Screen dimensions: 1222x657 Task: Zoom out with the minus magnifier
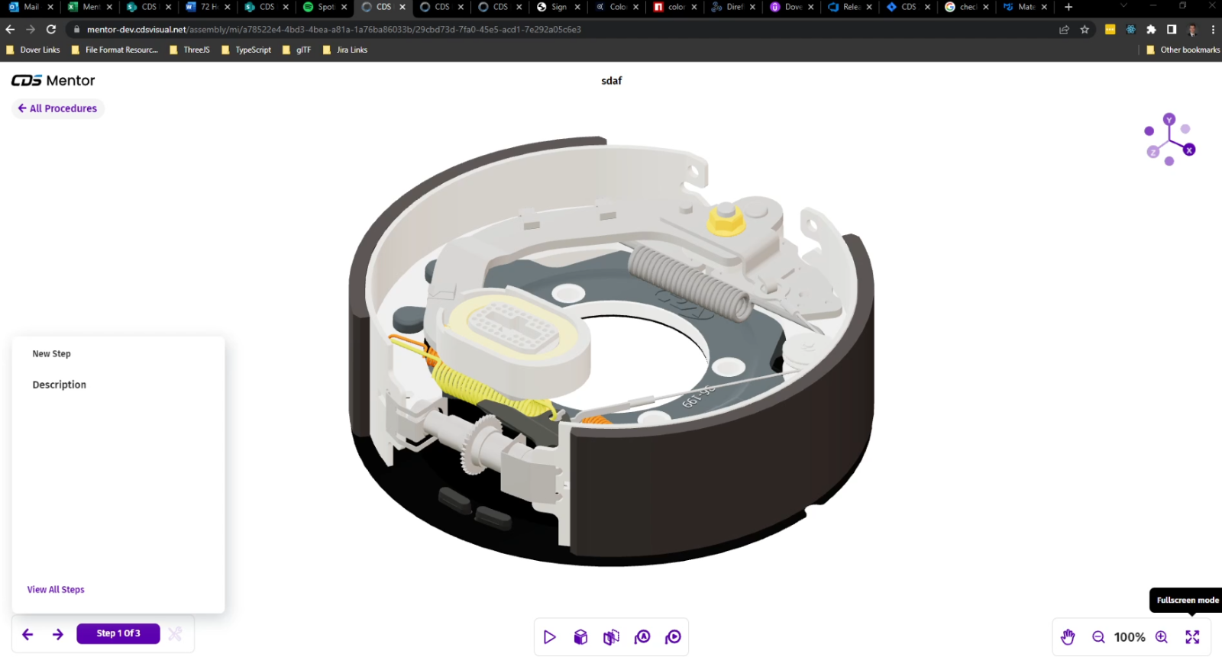point(1098,637)
